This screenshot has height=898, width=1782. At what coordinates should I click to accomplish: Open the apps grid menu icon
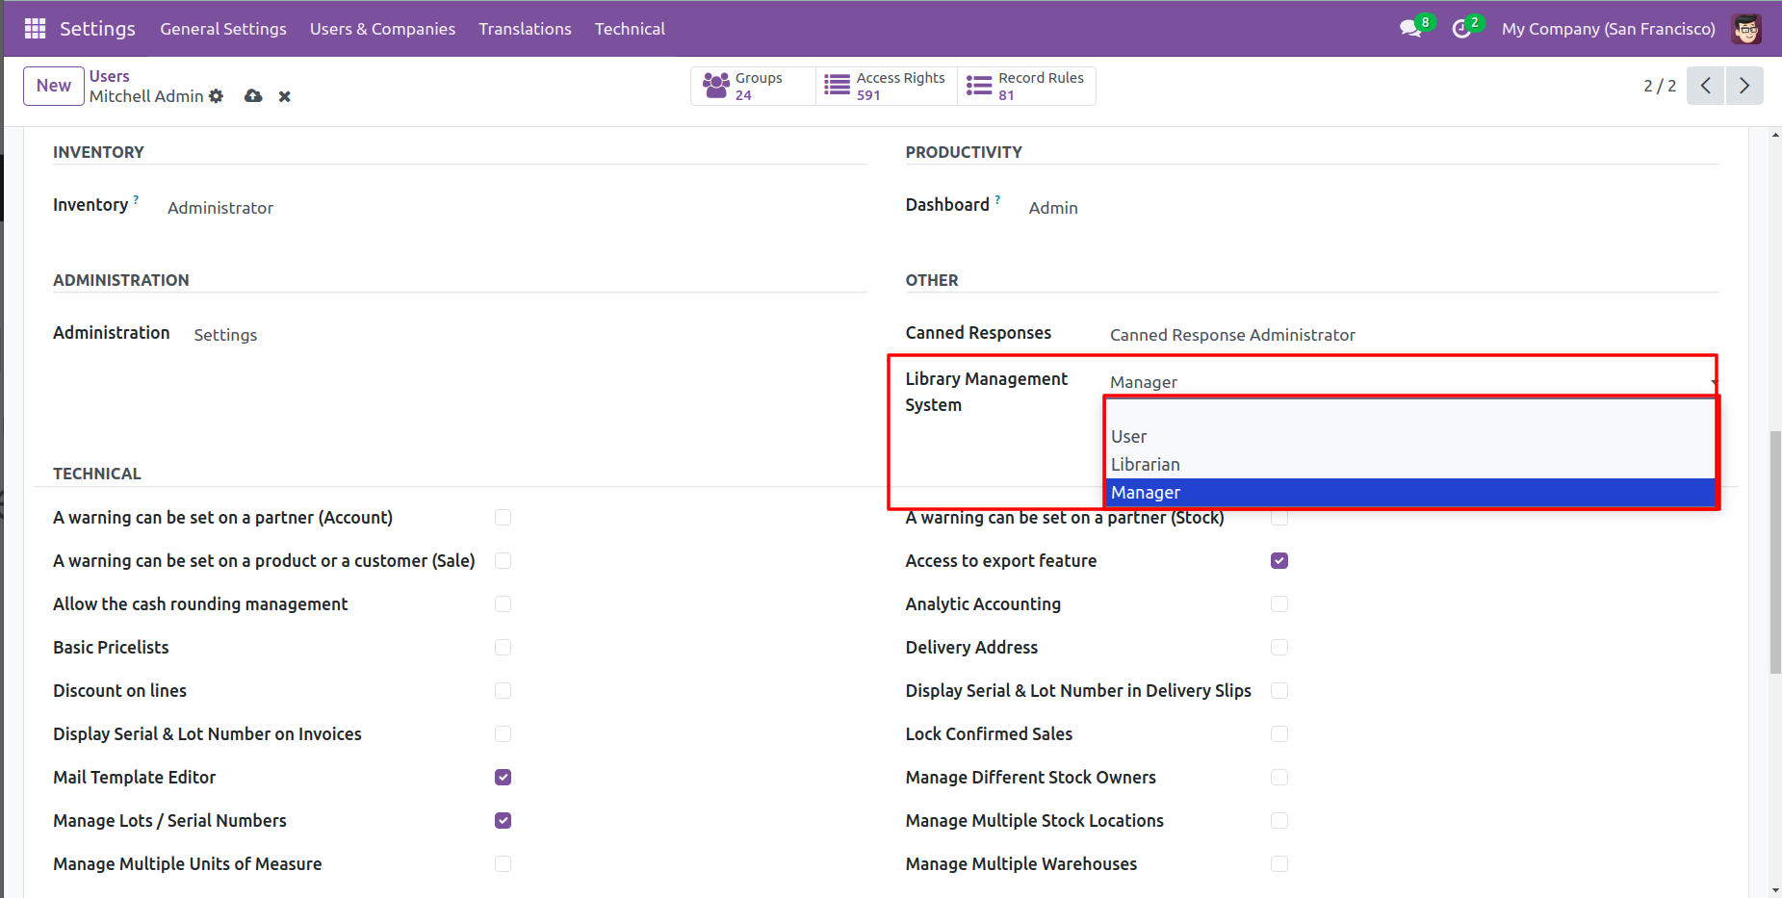pyautogui.click(x=35, y=29)
